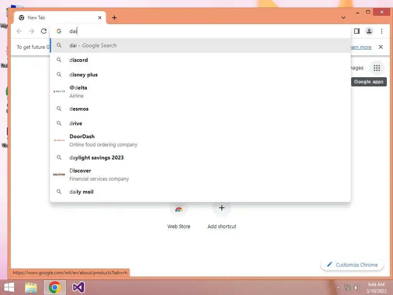Click the search icon beside "desmos"
The image size is (393, 295).
(x=59, y=109)
